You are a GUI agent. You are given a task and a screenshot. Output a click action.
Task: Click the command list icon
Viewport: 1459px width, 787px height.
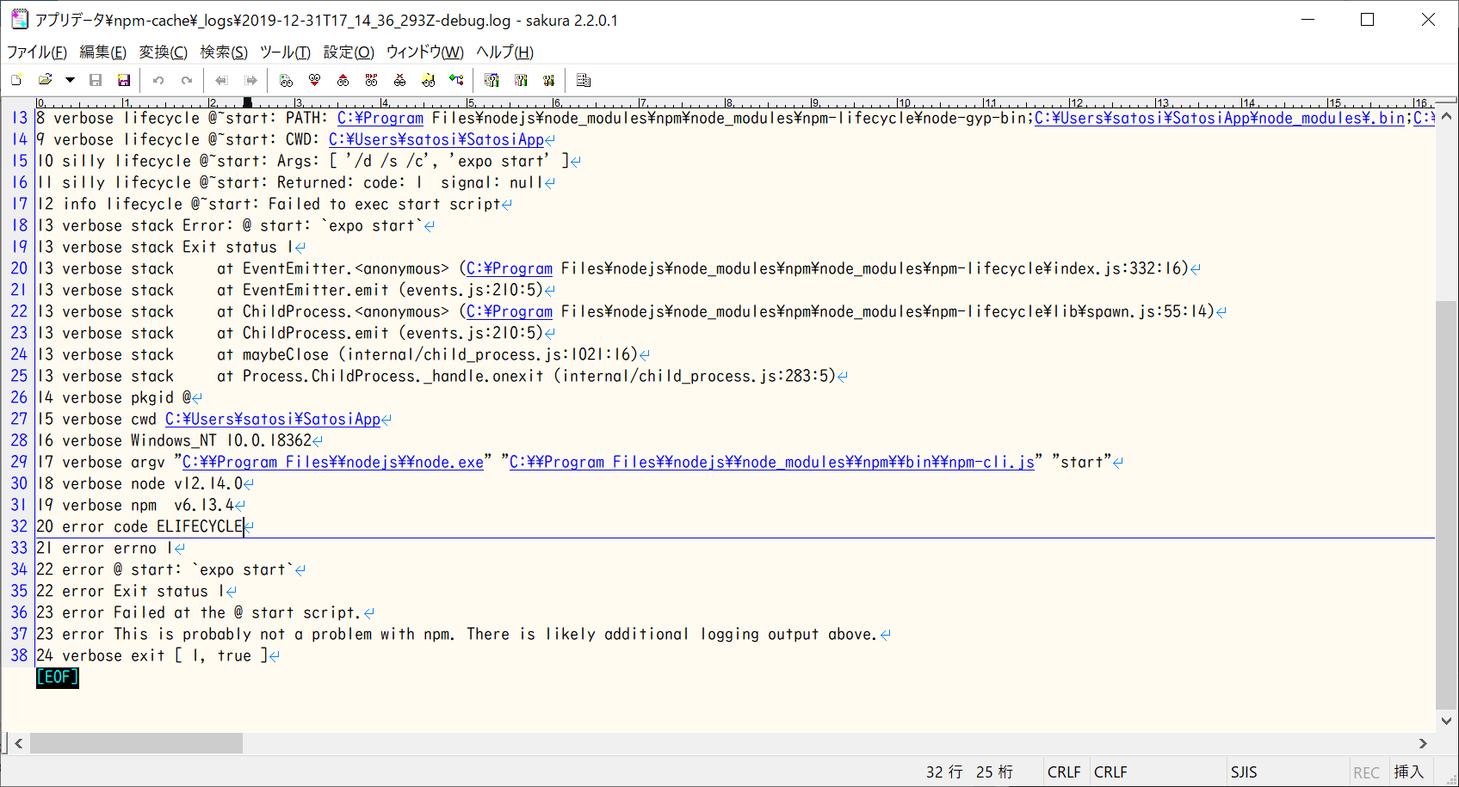coord(584,80)
